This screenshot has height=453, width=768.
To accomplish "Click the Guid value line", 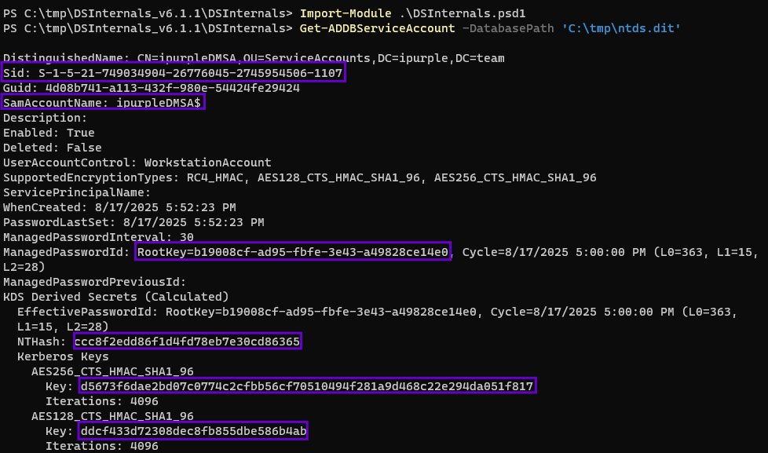I will tap(152, 88).
